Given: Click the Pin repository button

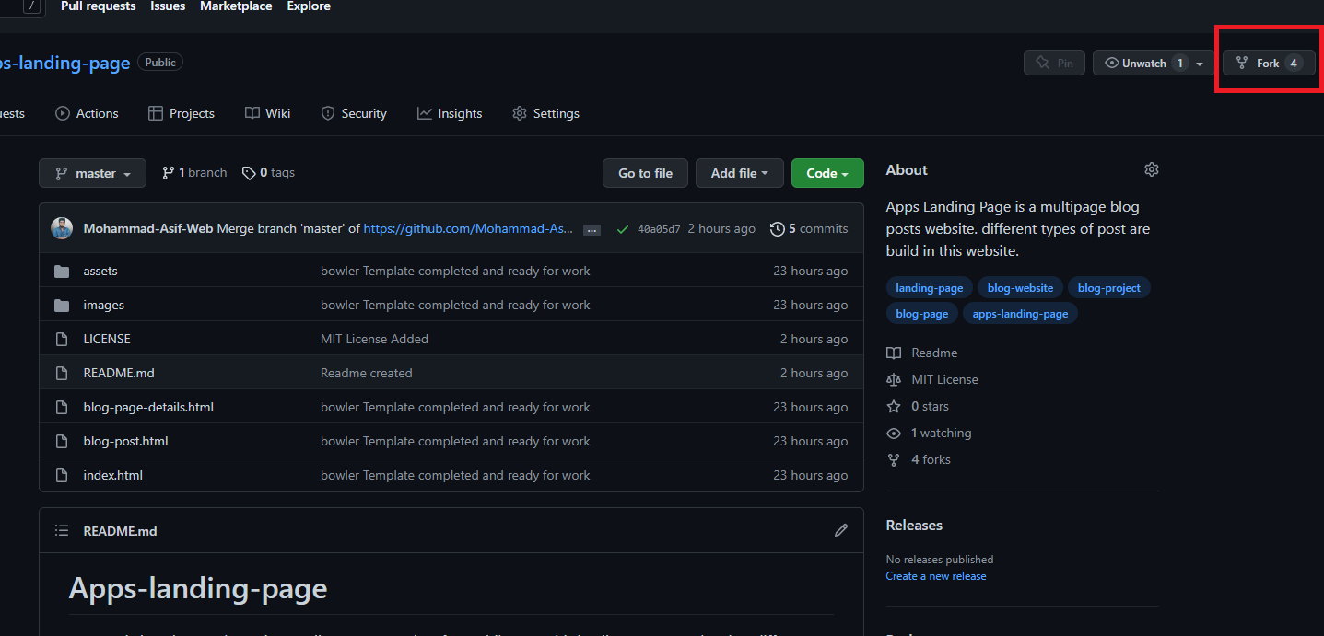Looking at the screenshot, I should tap(1054, 63).
